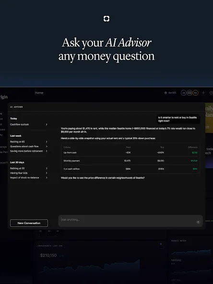
Task: Expand the Cashflow outlook conversation chevron
Action: pos(47,124)
